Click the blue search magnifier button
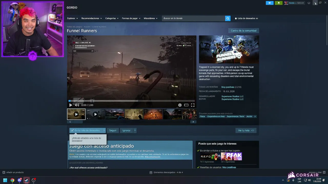This screenshot has width=328, height=184. click(x=228, y=18)
